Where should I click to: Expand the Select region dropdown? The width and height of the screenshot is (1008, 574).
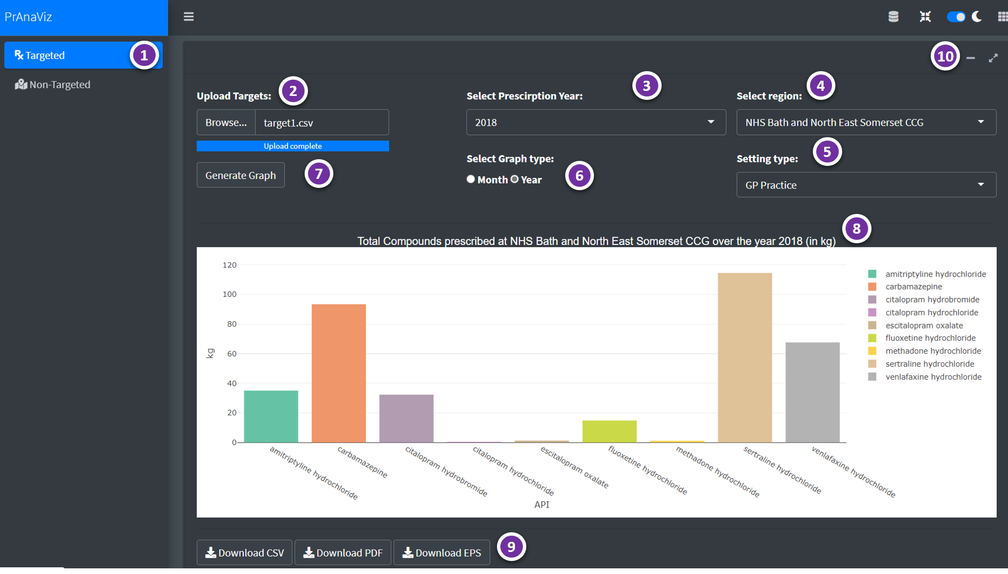click(x=866, y=122)
